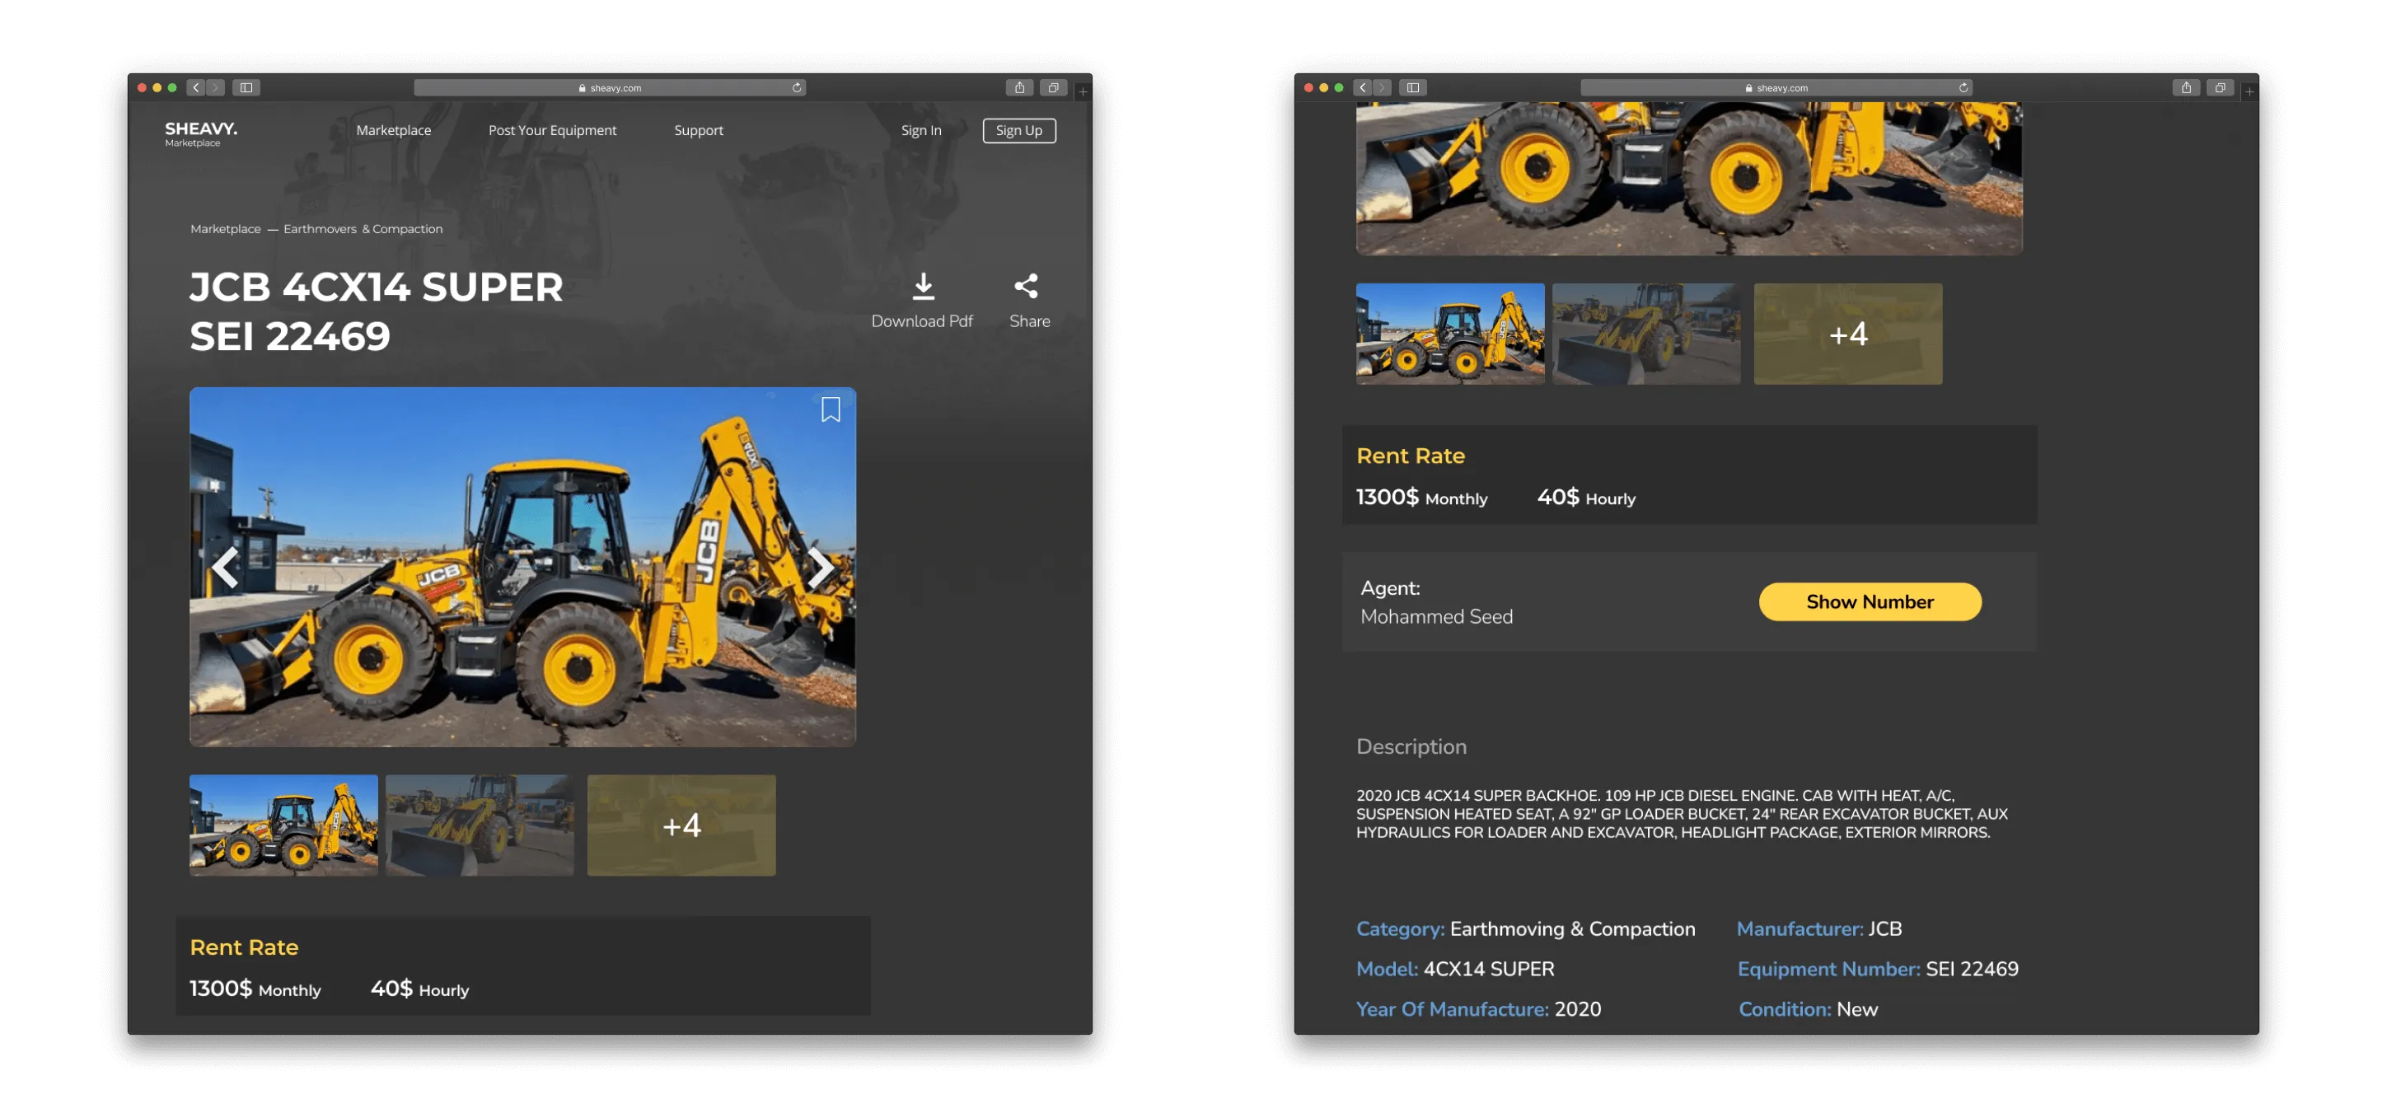Bookmark the JCB listing photo
The image size is (2387, 1108).
(831, 409)
